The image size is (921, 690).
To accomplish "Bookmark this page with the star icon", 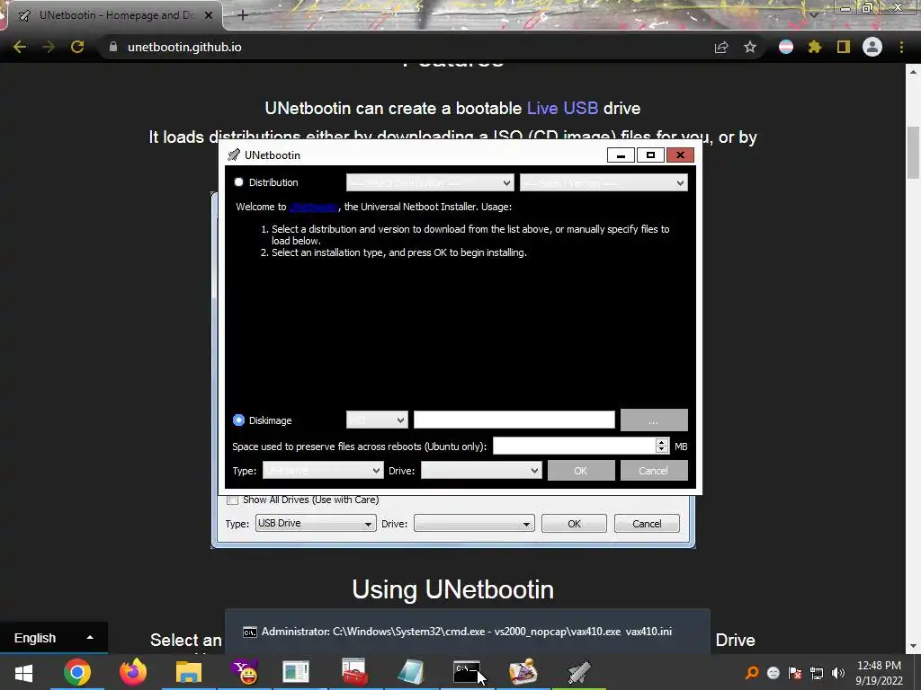I will (750, 47).
